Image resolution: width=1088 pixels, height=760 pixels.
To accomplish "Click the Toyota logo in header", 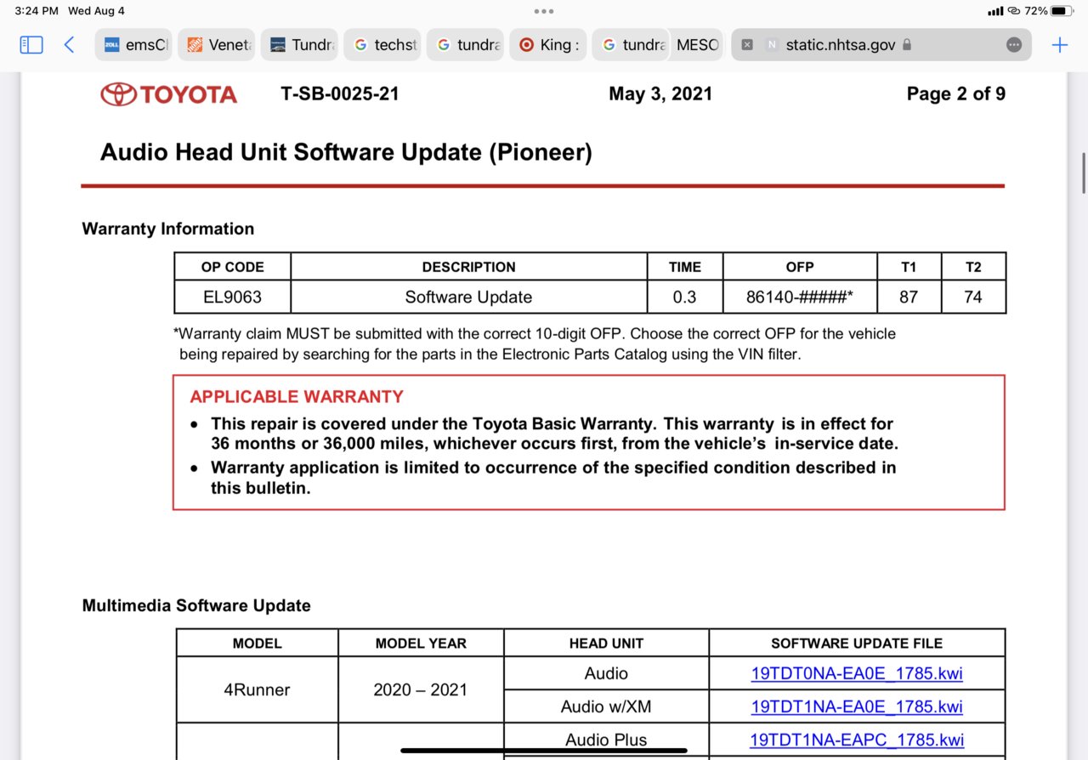I will click(x=168, y=94).
